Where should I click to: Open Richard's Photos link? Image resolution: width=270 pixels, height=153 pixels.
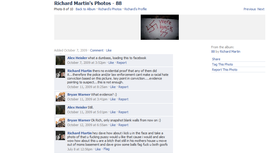pos(110,9)
